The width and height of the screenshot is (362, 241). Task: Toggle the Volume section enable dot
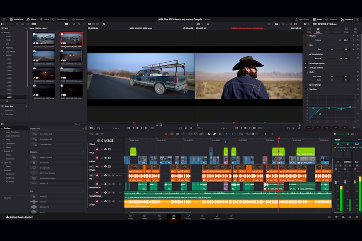click(x=307, y=36)
